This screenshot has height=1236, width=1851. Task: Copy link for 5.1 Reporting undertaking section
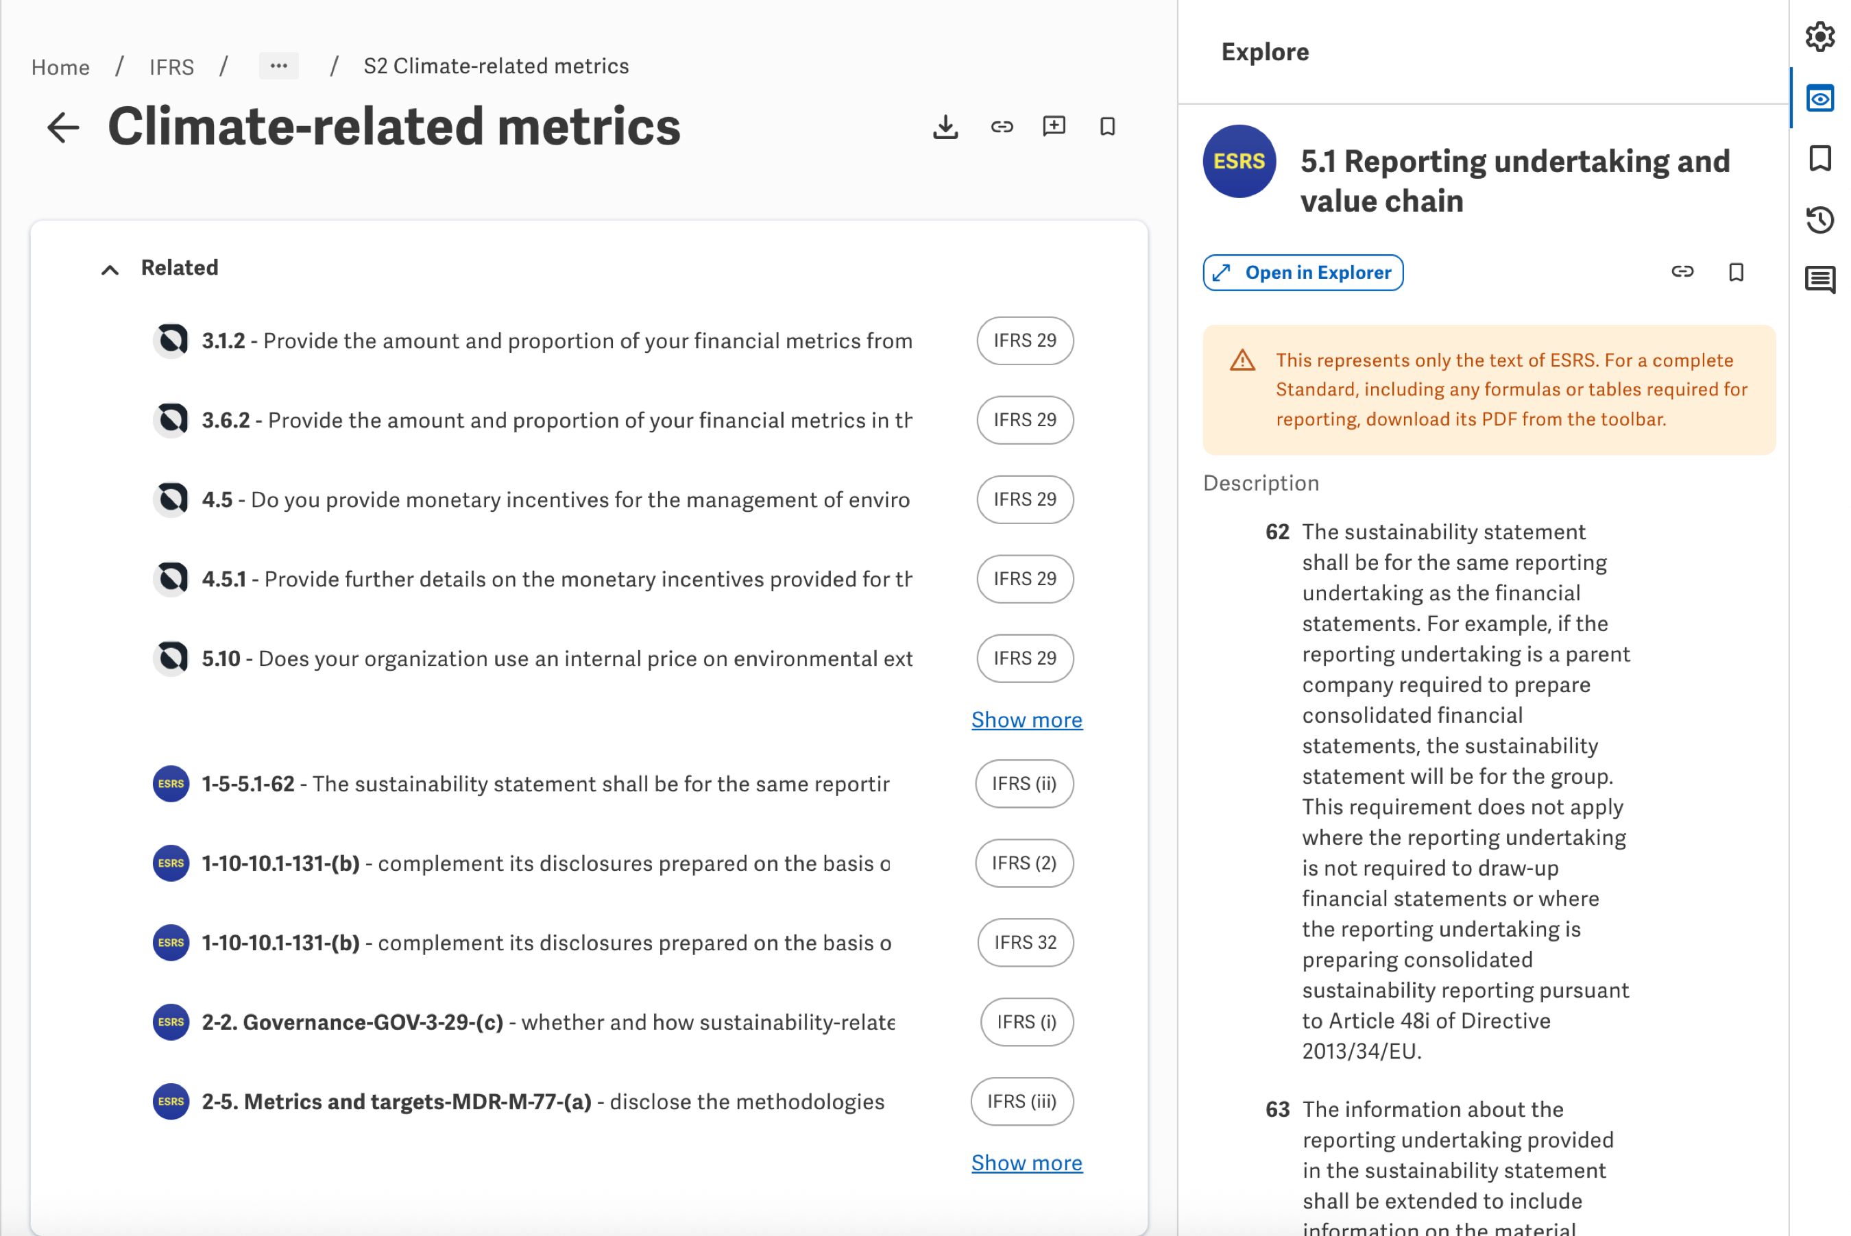(1682, 272)
